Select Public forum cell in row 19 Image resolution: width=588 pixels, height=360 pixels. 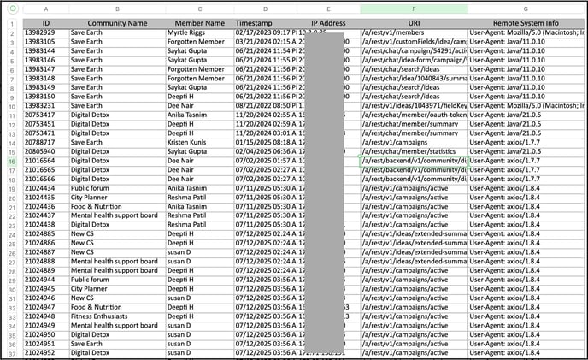117,188
